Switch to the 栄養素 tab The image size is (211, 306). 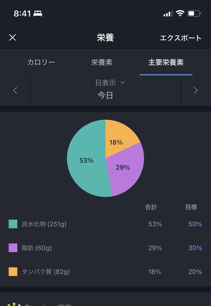(x=102, y=63)
